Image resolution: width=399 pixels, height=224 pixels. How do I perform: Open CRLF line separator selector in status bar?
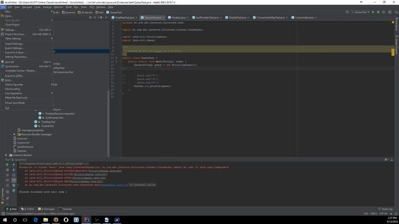(373, 213)
